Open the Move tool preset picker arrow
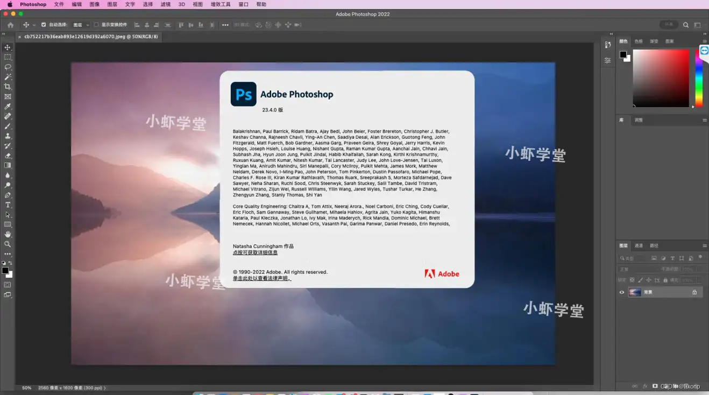 [x=34, y=25]
